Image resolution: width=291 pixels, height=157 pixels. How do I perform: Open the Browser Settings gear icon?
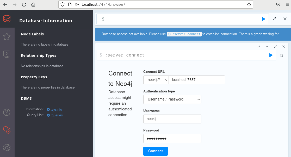(7, 148)
